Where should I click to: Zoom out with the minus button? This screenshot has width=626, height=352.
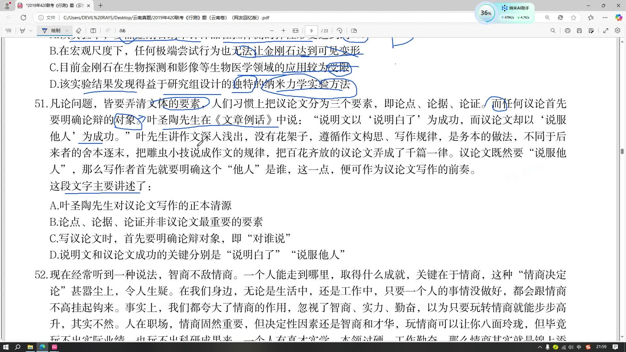[x=272, y=31]
